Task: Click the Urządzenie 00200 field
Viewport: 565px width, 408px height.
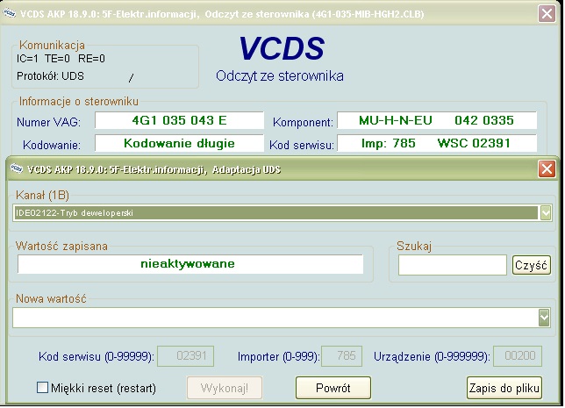Action: (x=518, y=356)
